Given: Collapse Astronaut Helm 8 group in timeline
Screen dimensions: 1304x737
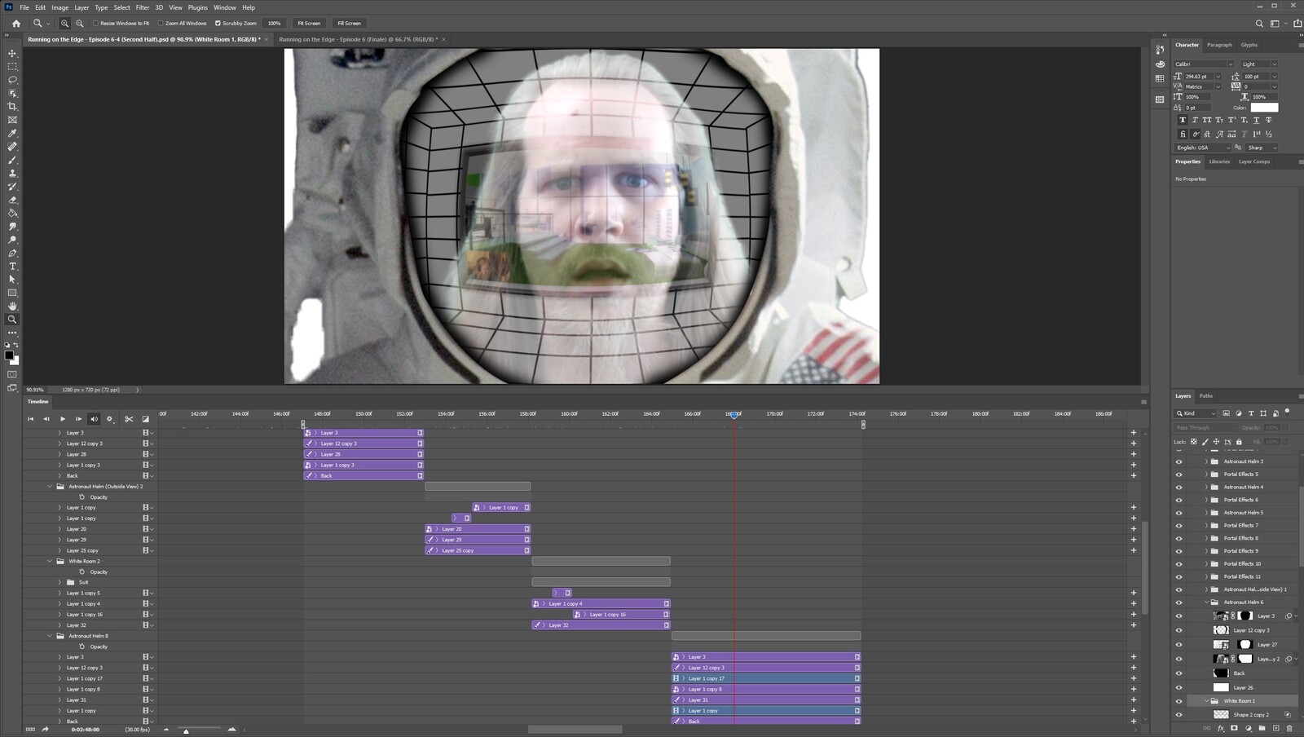Looking at the screenshot, I should click(x=50, y=636).
